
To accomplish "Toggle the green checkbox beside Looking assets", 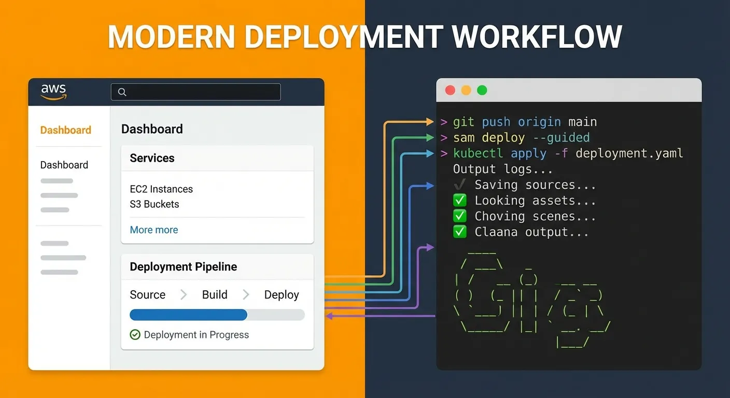I will (459, 201).
